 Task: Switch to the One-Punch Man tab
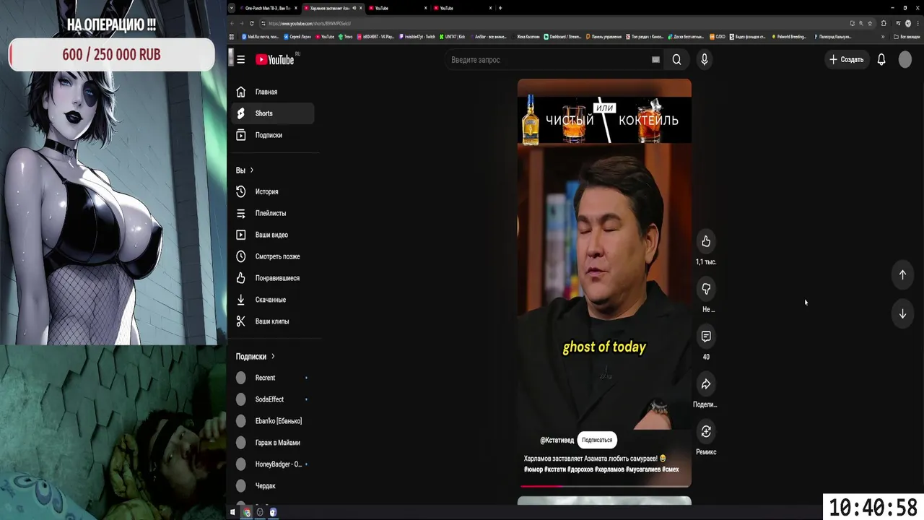[265, 8]
